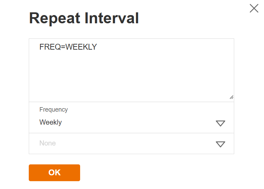Click the textarea resize handle
Screen dimensions: 264x189
click(x=231, y=98)
